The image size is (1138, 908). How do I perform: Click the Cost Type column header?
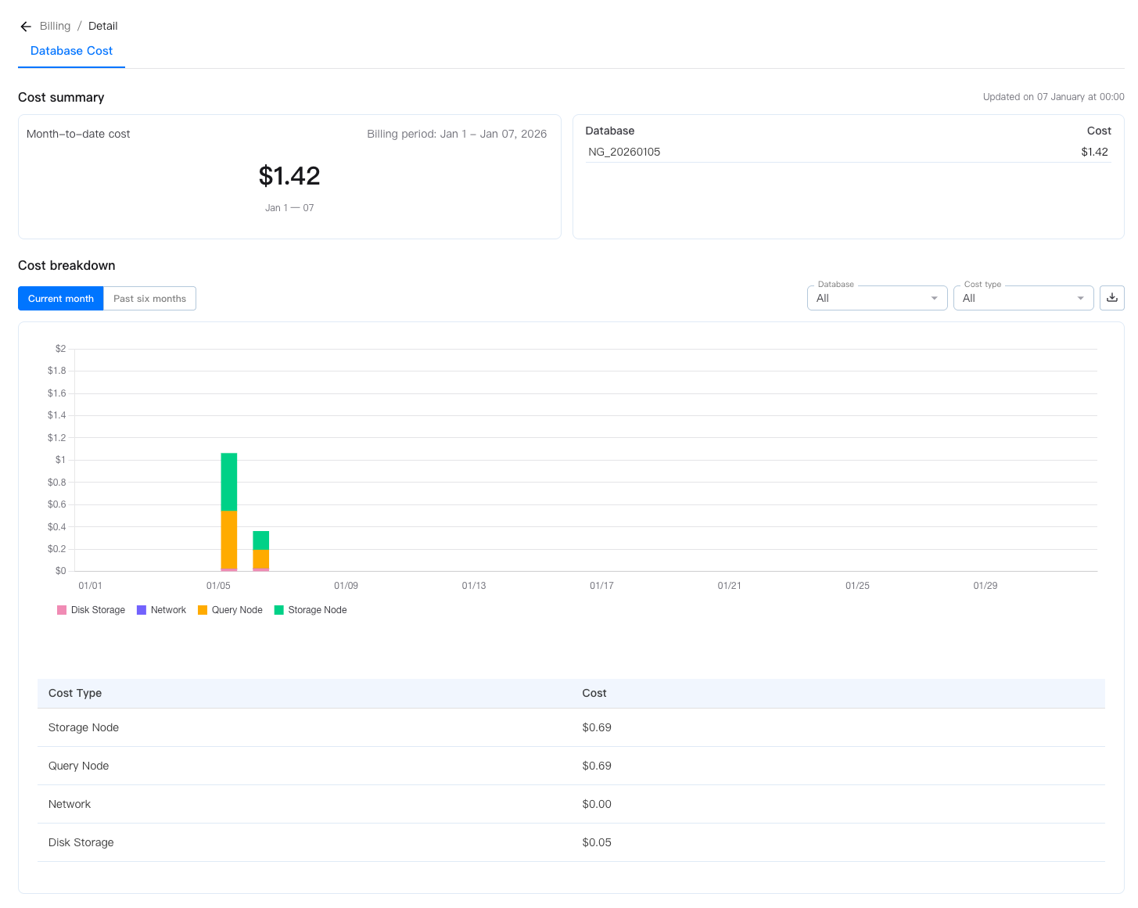point(75,693)
